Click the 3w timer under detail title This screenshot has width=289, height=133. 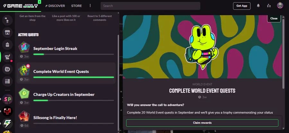click(202, 97)
